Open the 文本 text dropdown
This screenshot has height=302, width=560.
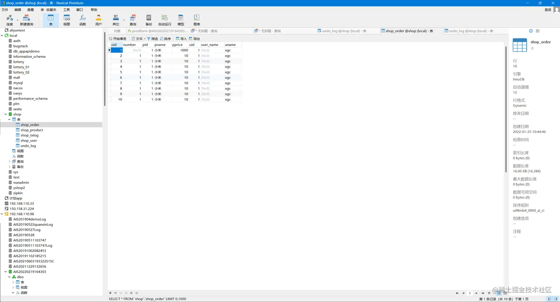click(x=138, y=39)
